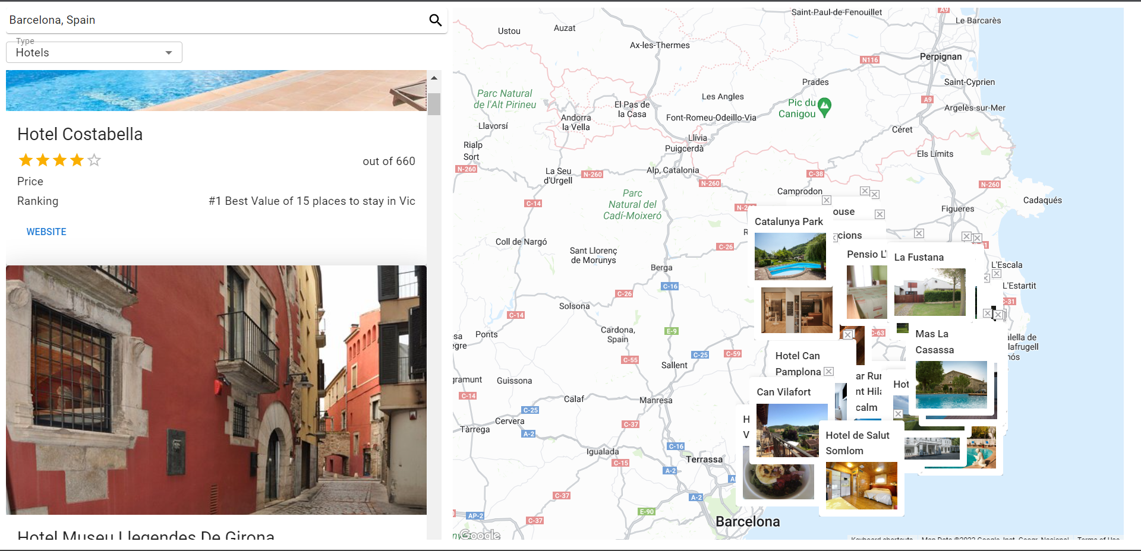Click the Cadaqués map label
Viewport: 1141px width, 551px height.
(1042, 201)
